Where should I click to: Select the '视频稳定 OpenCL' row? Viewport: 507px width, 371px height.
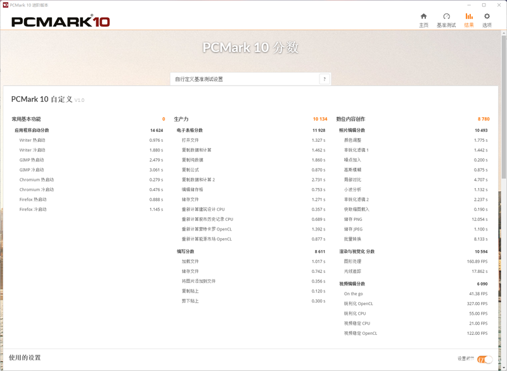416,334
